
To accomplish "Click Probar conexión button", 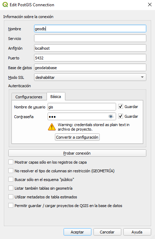I will point(77,153).
